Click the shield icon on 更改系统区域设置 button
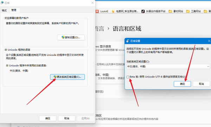The image size is (211, 127). pos(55,77)
